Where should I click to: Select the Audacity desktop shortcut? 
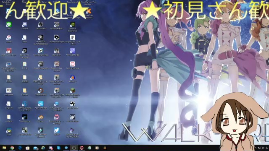pyautogui.click(x=72, y=78)
